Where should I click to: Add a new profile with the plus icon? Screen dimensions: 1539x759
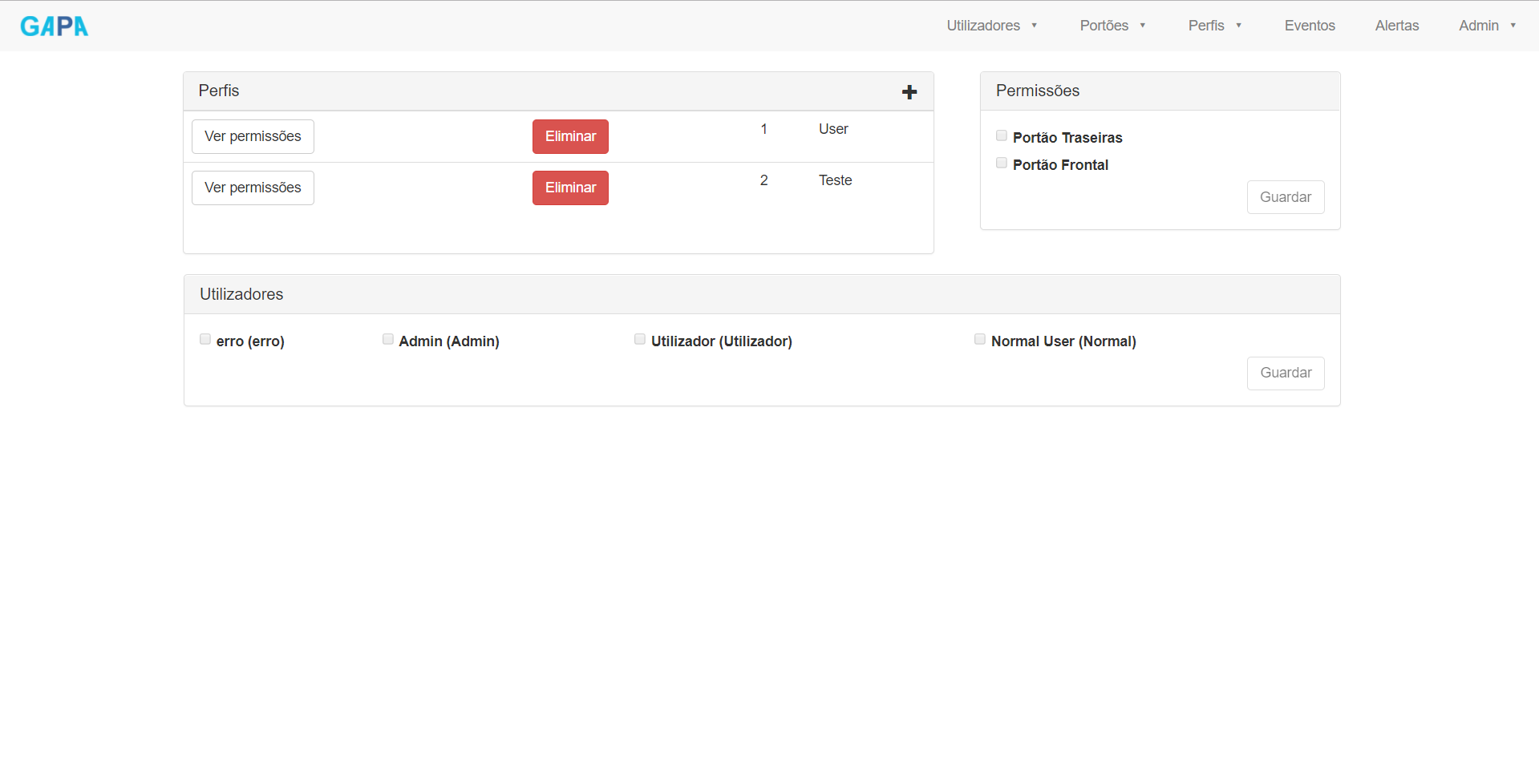tap(909, 92)
